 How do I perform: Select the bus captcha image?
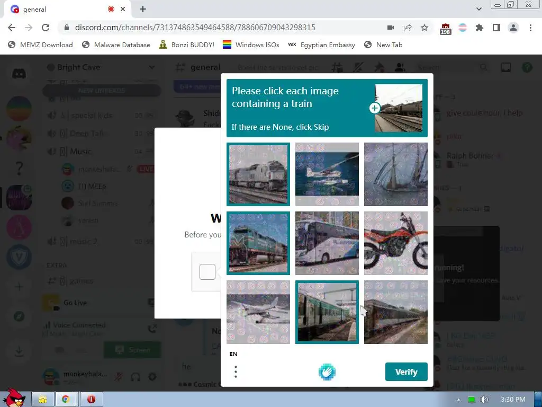[327, 243]
